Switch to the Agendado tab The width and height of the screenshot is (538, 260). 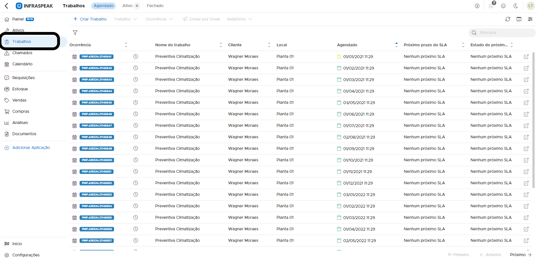coord(104,6)
